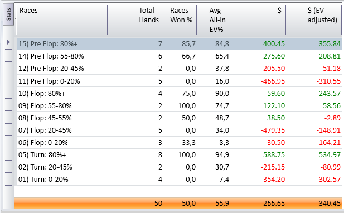Screen dimensions: 344x213
Task: Click the 400.45 dollar value
Action: (274, 44)
